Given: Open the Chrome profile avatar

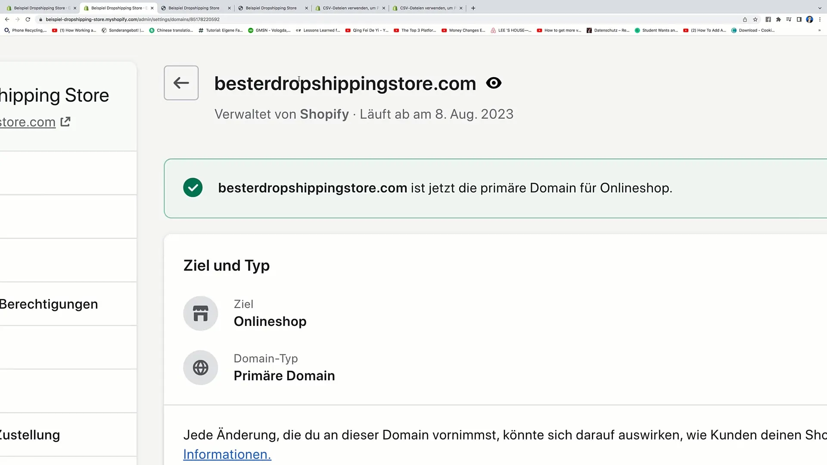Looking at the screenshot, I should 809,19.
